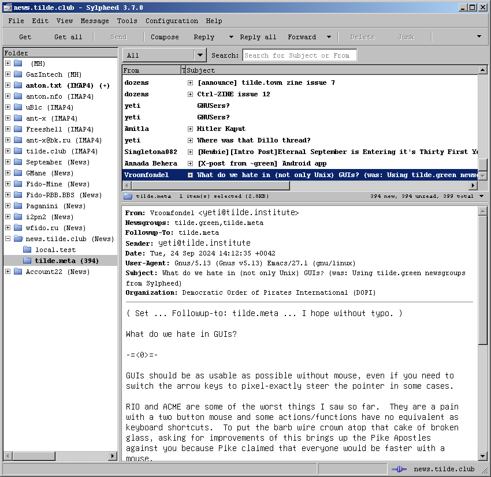Click the Freeshell IMAP4 folder icon
The image size is (491, 477).
pyautogui.click(x=17, y=129)
